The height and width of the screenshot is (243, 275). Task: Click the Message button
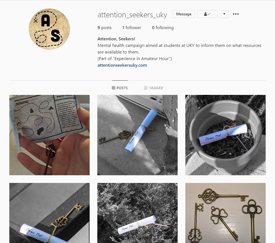click(184, 14)
